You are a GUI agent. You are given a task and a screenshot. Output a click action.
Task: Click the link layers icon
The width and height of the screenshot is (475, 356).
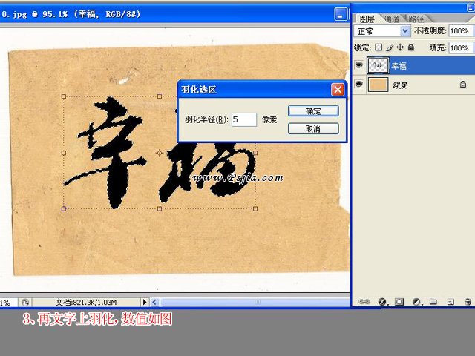[364, 302]
